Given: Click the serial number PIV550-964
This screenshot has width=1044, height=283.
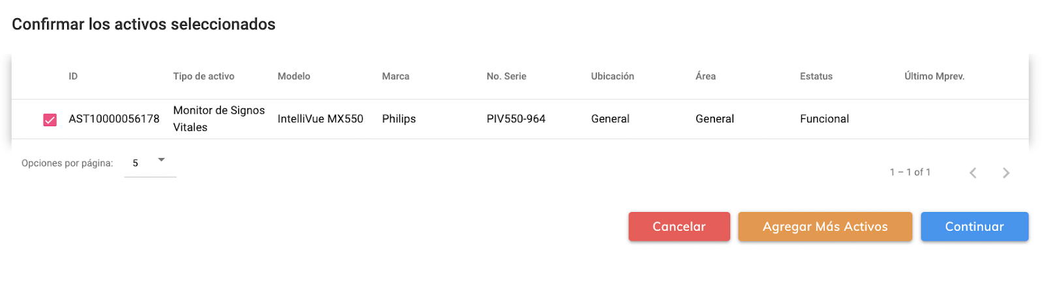Looking at the screenshot, I should [x=516, y=119].
